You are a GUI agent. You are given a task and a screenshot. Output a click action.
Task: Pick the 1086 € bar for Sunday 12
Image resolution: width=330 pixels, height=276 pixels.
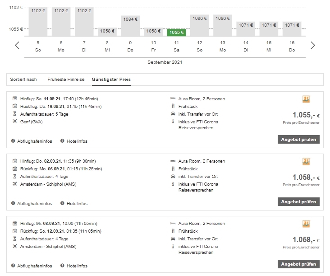200,26
